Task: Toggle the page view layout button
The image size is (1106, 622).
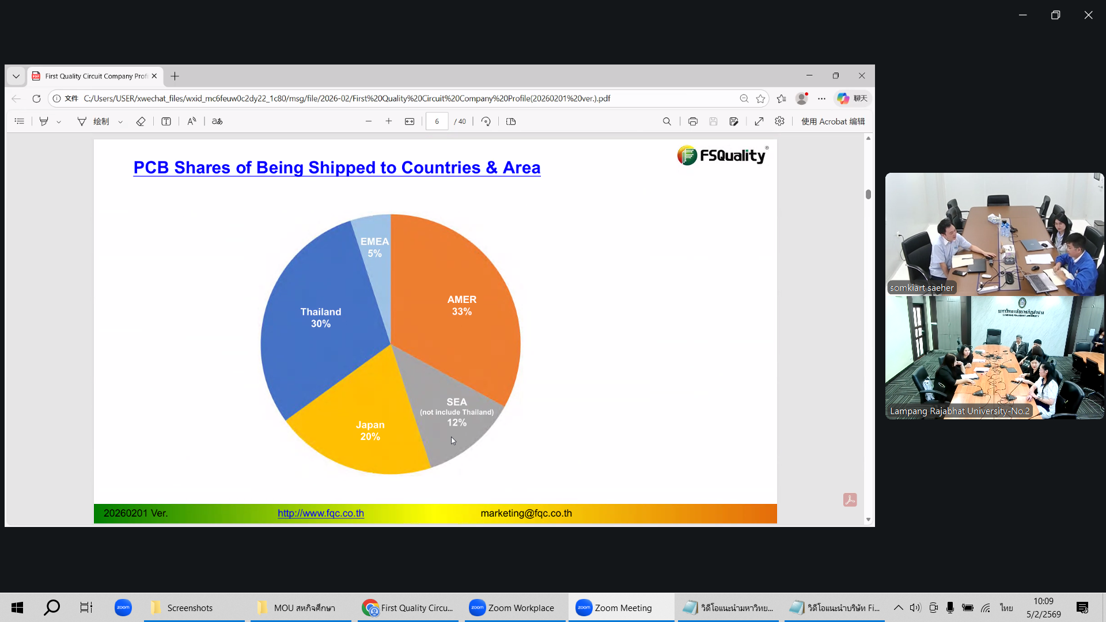Action: (x=511, y=122)
